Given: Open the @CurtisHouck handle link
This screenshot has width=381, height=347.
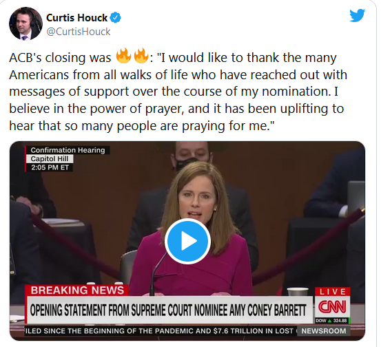Looking at the screenshot, I should coord(79,32).
